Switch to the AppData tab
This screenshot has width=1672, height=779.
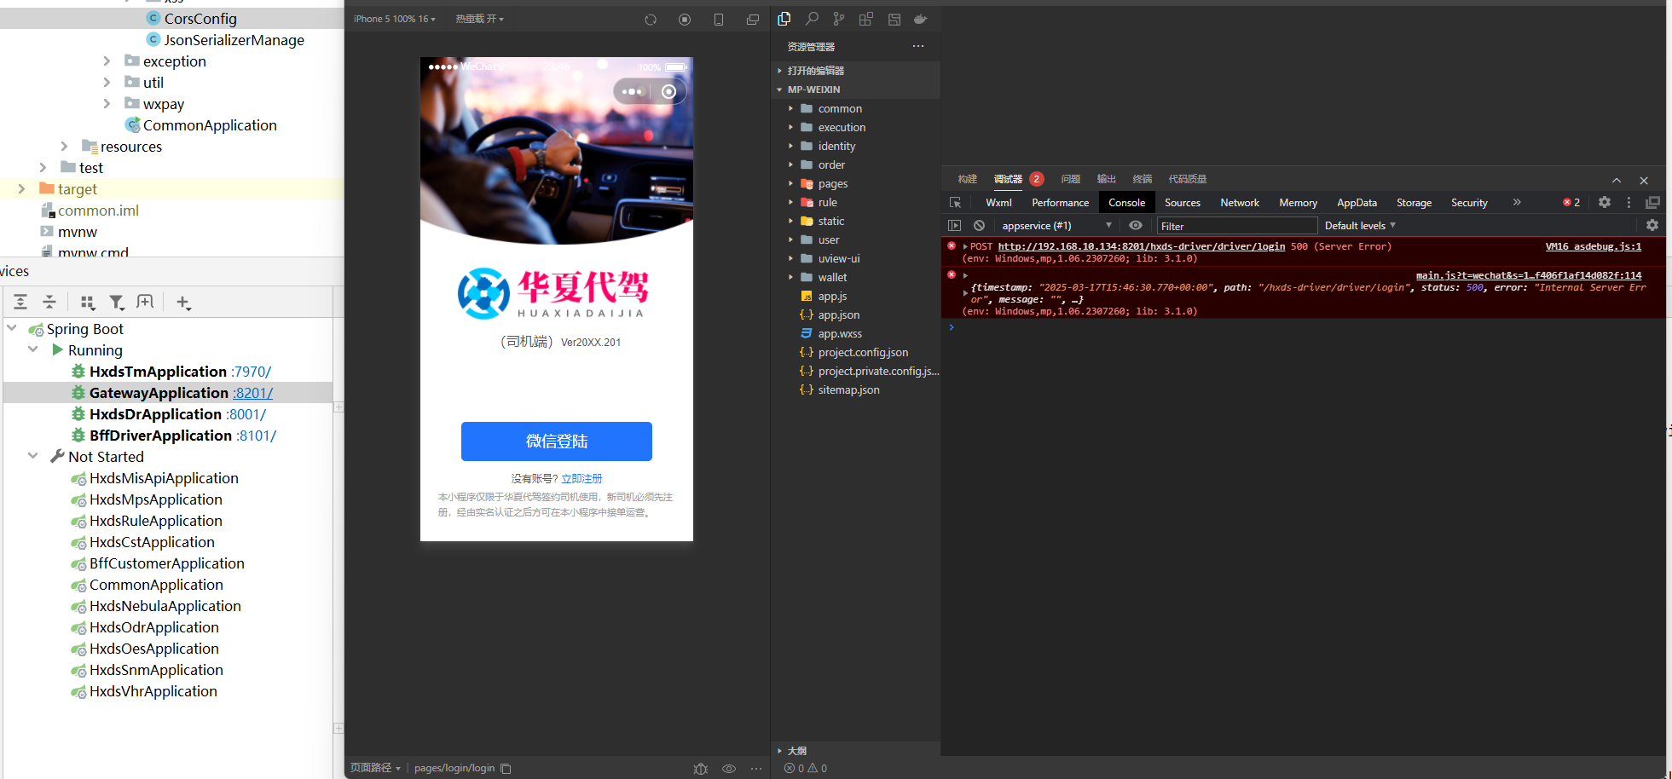[x=1357, y=203]
